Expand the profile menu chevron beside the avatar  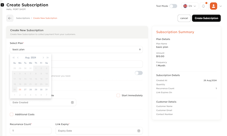tap(221, 6)
